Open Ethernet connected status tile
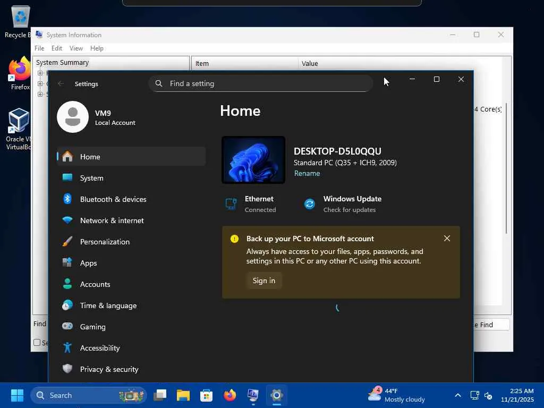This screenshot has width=544, height=408. coord(251,204)
